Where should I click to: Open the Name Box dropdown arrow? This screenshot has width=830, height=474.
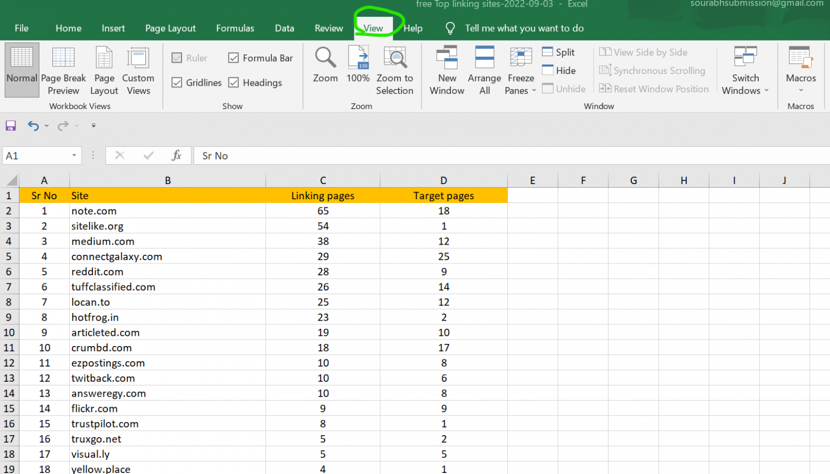tap(74, 155)
